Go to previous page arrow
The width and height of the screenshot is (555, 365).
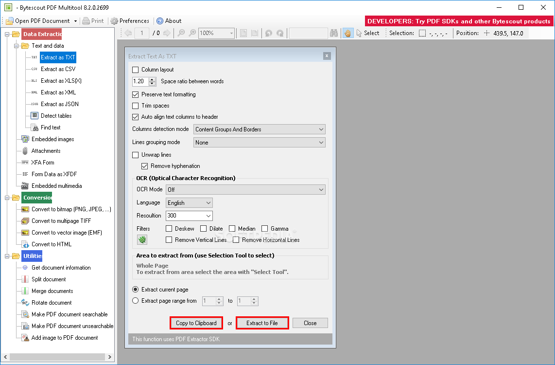point(128,33)
